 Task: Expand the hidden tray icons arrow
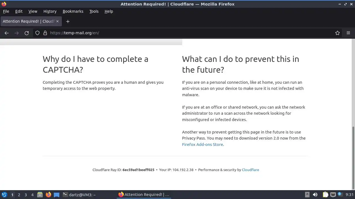pos(307,195)
